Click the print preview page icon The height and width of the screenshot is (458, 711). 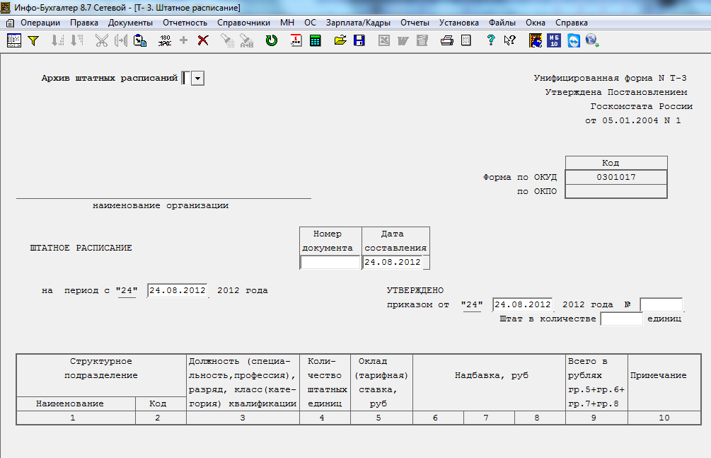(x=466, y=41)
